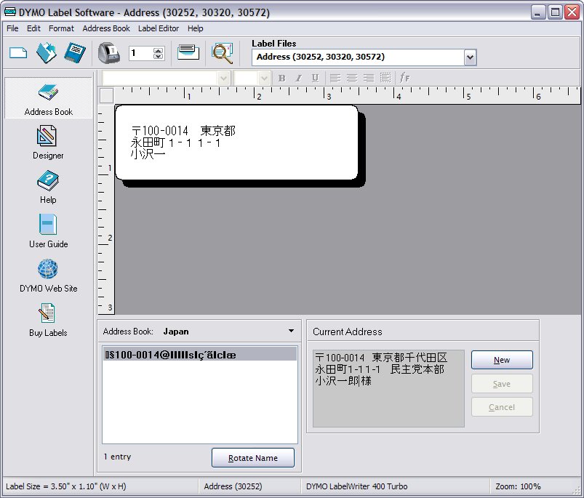Minimize the DYMO Label Software window
This screenshot has height=498, width=584.
coord(537,12)
